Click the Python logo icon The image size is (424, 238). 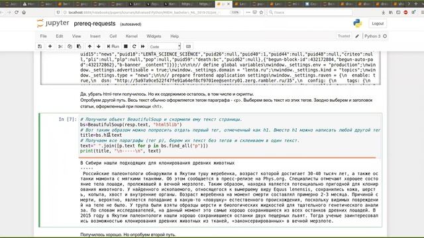click(358, 24)
